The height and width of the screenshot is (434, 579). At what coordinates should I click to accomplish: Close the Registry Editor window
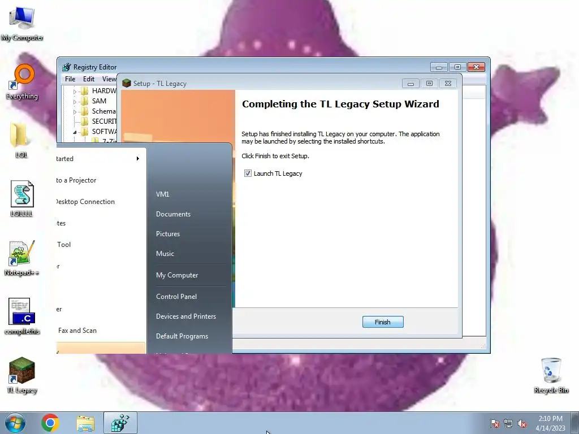pyautogui.click(x=476, y=67)
